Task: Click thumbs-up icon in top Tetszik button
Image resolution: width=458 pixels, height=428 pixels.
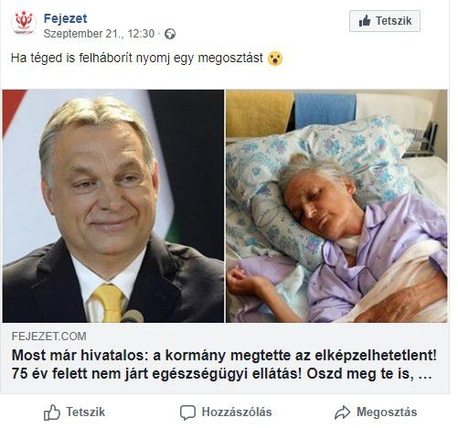Action: click(365, 21)
